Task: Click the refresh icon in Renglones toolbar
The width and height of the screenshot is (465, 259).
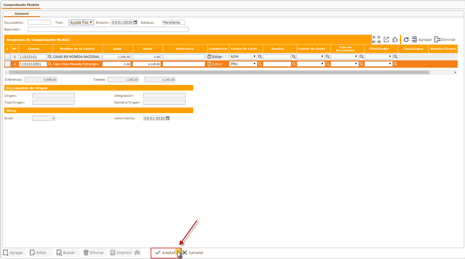Action: [406, 40]
